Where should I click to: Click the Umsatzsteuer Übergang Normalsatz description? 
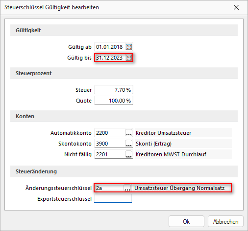pyautogui.click(x=179, y=188)
